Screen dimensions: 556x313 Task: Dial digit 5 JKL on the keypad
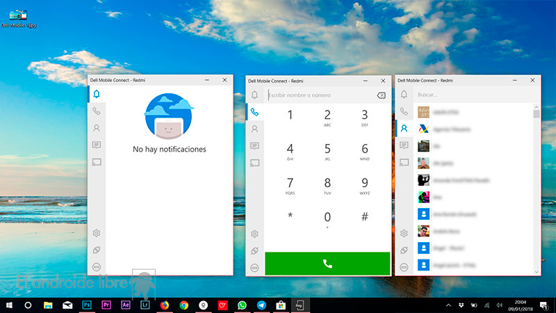pos(327,152)
